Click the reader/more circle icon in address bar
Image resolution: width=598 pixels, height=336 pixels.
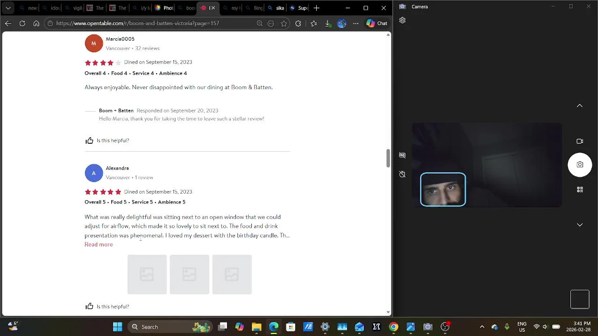coord(271,23)
